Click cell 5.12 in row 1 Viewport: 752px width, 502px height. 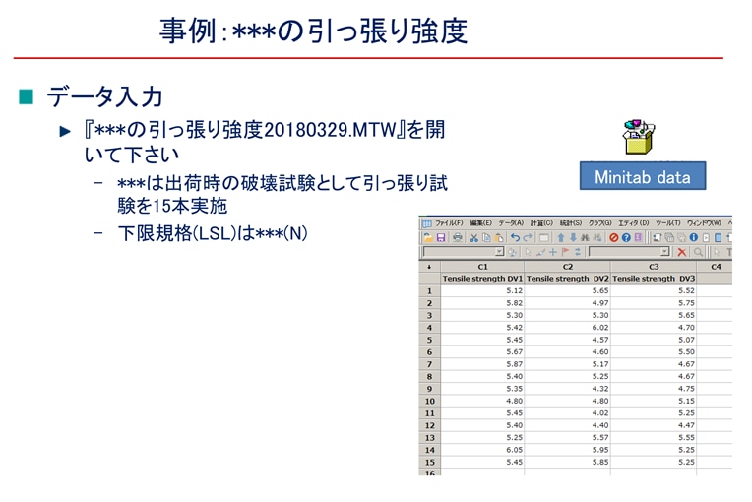click(482, 291)
